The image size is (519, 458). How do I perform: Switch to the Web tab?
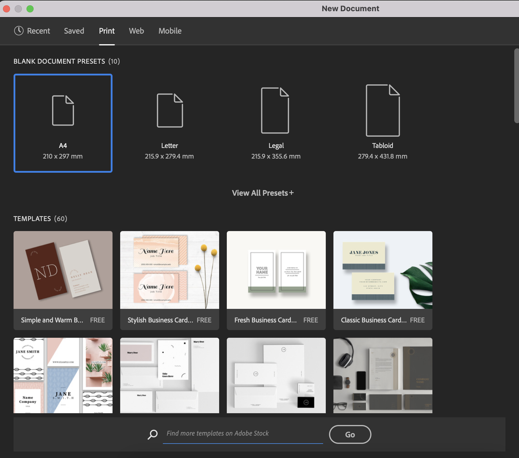click(x=136, y=31)
